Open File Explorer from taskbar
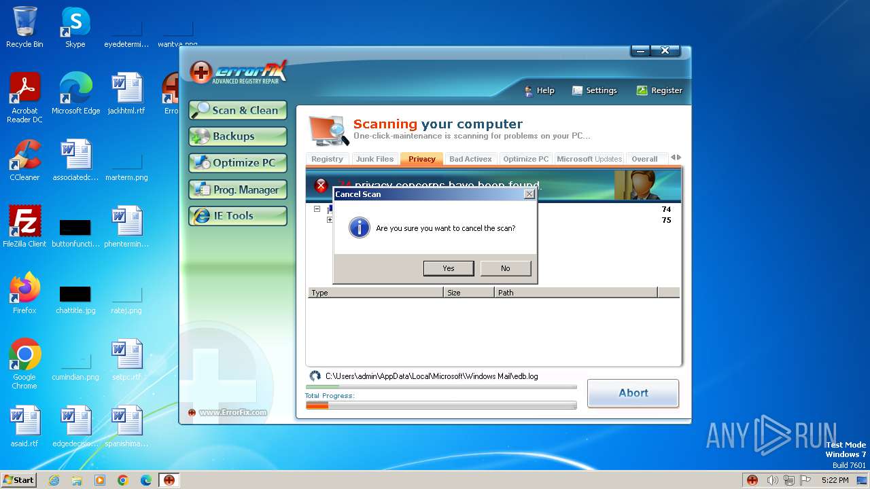The height and width of the screenshot is (489, 870). click(77, 480)
